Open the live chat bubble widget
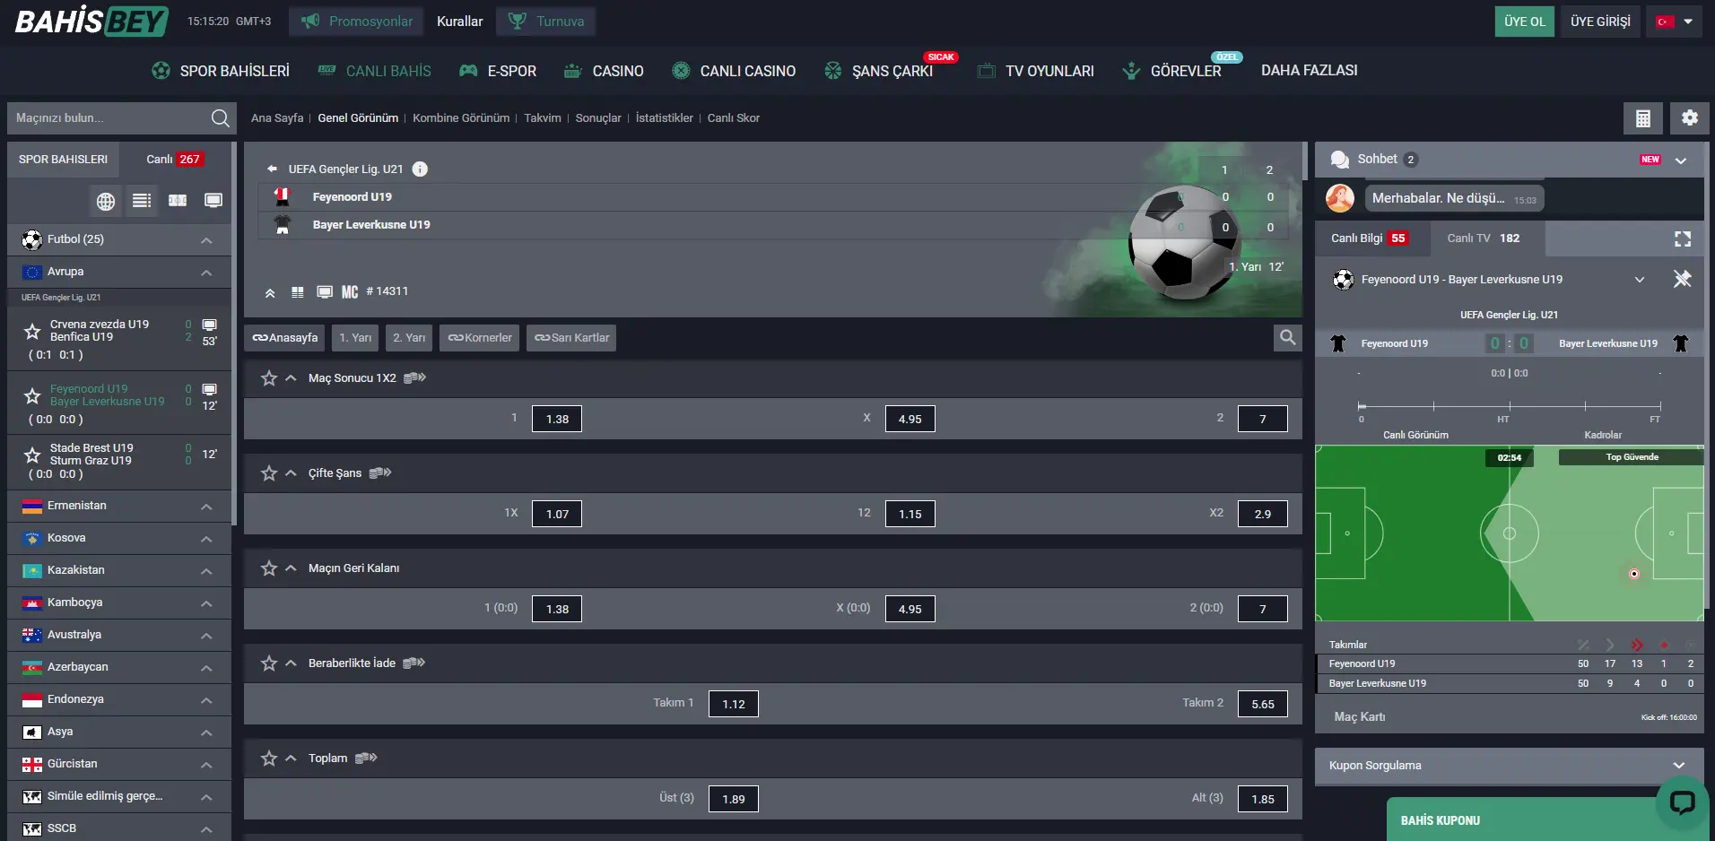The image size is (1715, 841). click(x=1682, y=801)
